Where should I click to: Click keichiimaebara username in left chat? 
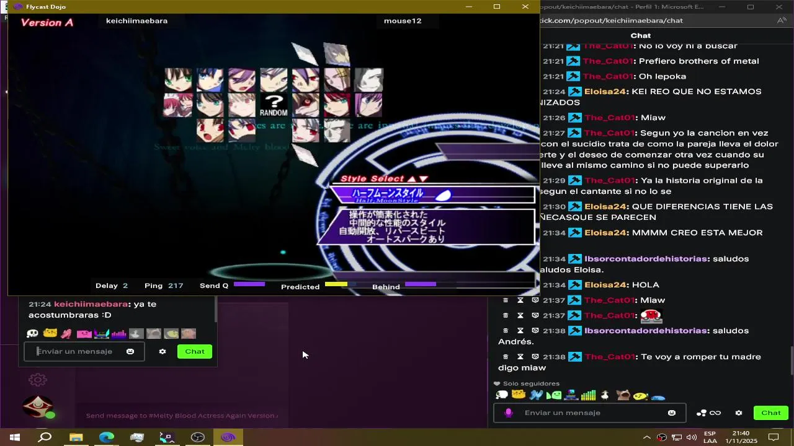point(91,304)
